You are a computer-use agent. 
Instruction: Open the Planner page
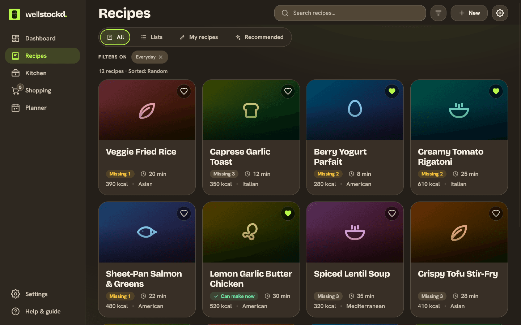[42, 108]
